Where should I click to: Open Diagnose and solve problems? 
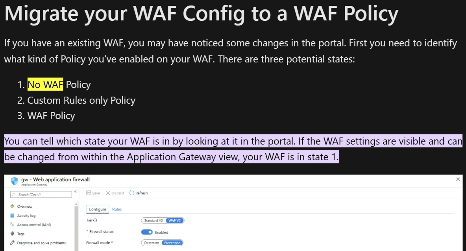[41, 243]
